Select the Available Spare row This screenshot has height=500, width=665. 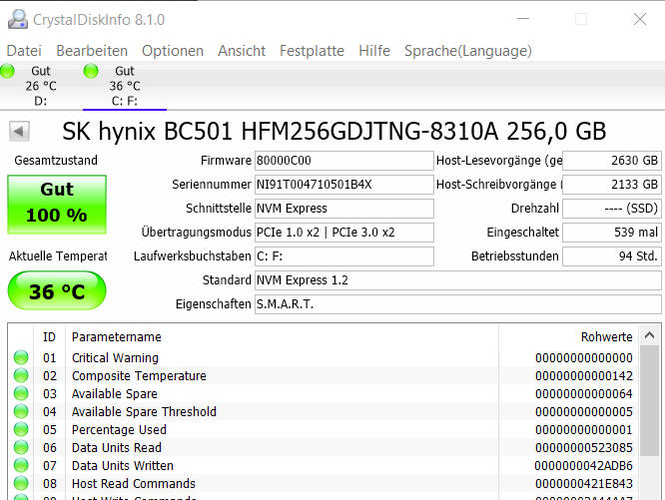pos(325,394)
